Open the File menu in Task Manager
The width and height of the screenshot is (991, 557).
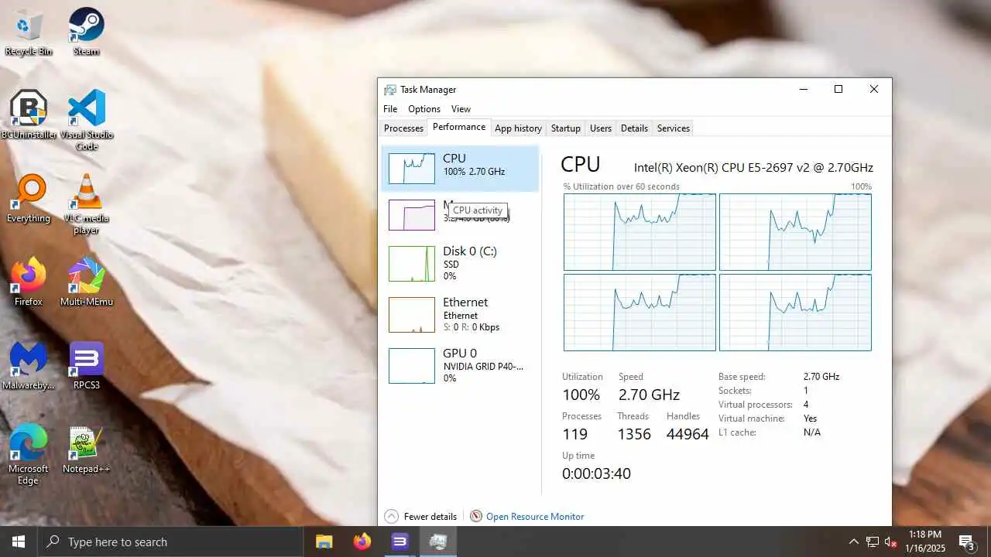(390, 109)
